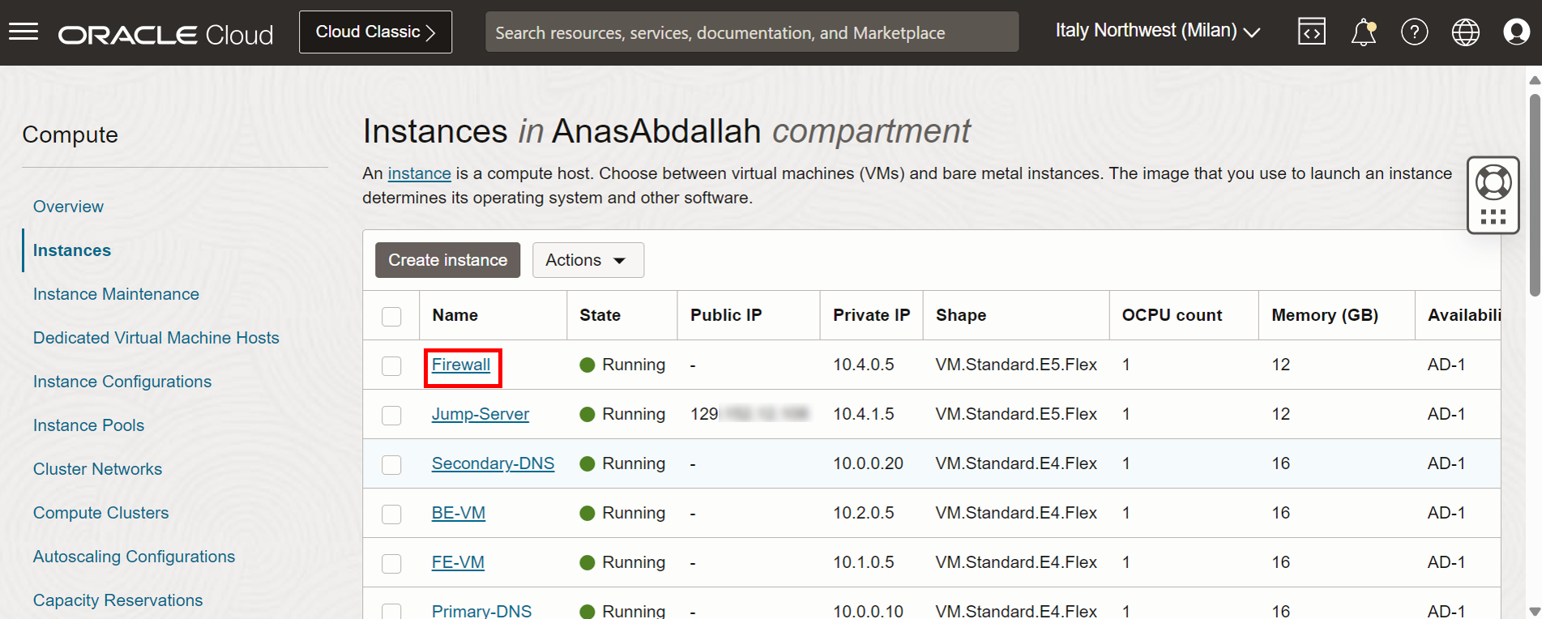Click the VM.Standard.E4.Flex shape in BE-VM row
1542x619 pixels.
pos(1016,513)
